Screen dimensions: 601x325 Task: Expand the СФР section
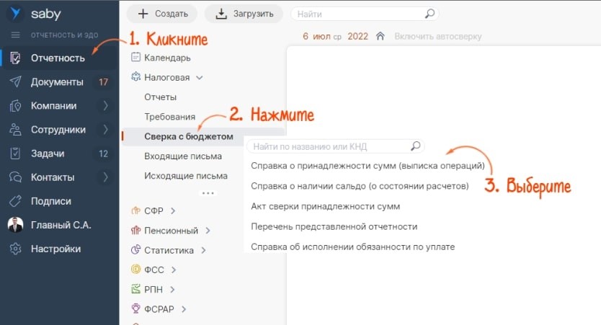pyautogui.click(x=172, y=211)
